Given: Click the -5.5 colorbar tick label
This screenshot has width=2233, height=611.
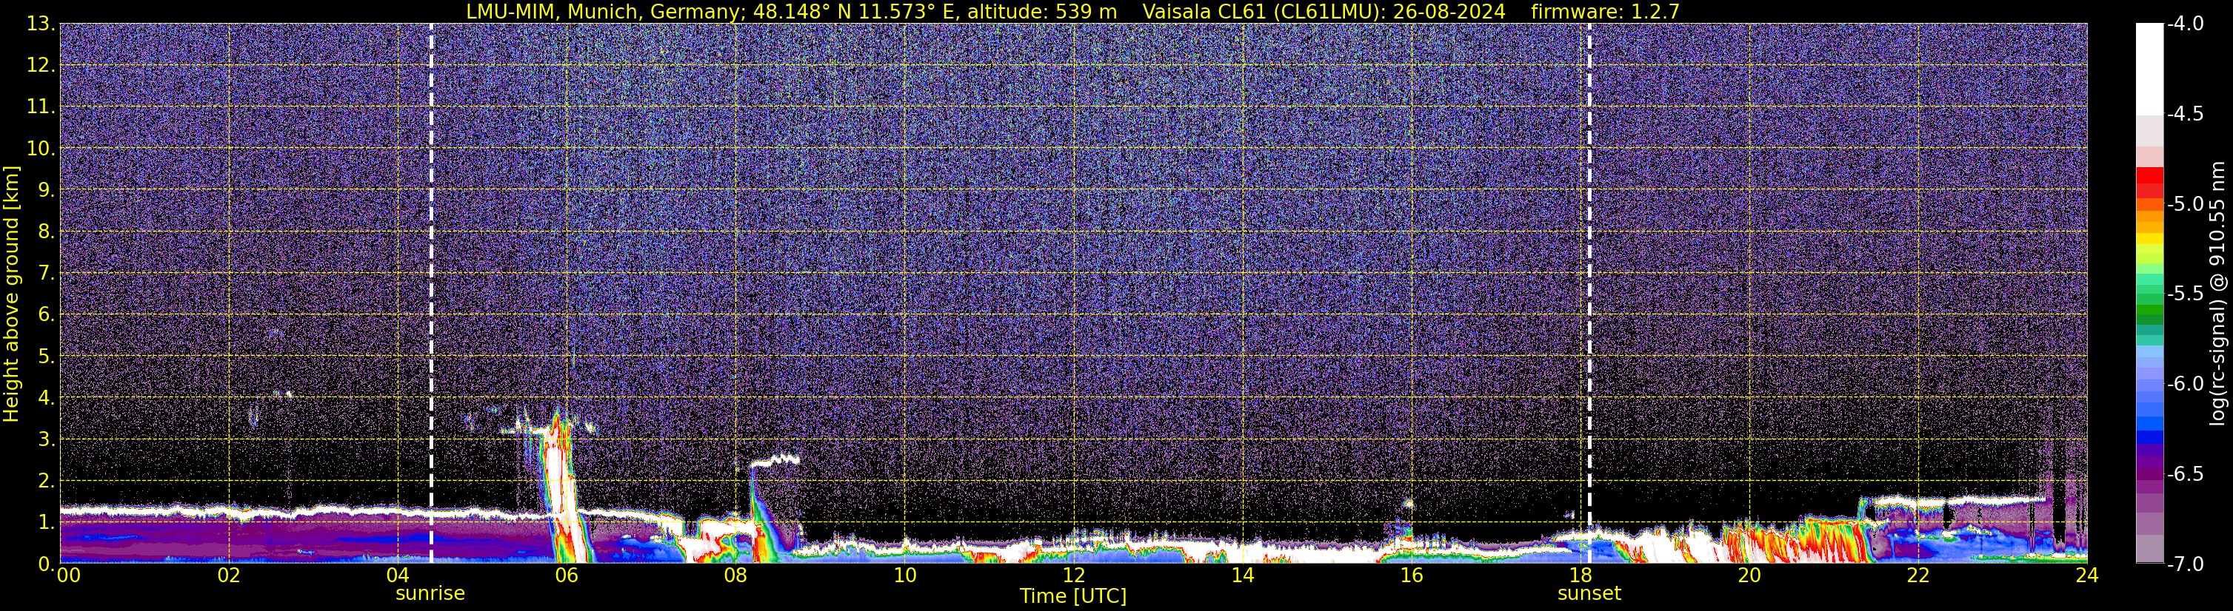Looking at the screenshot, I should pyautogui.click(x=2184, y=294).
